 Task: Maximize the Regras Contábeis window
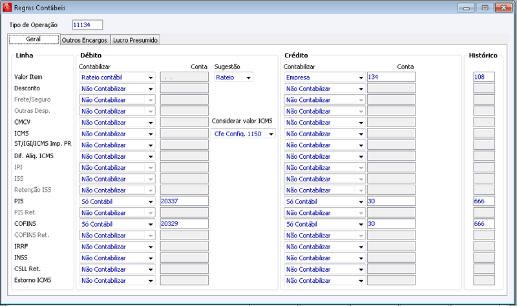click(x=485, y=8)
